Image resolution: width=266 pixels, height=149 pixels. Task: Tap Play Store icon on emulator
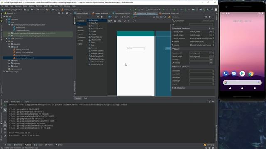point(242,74)
